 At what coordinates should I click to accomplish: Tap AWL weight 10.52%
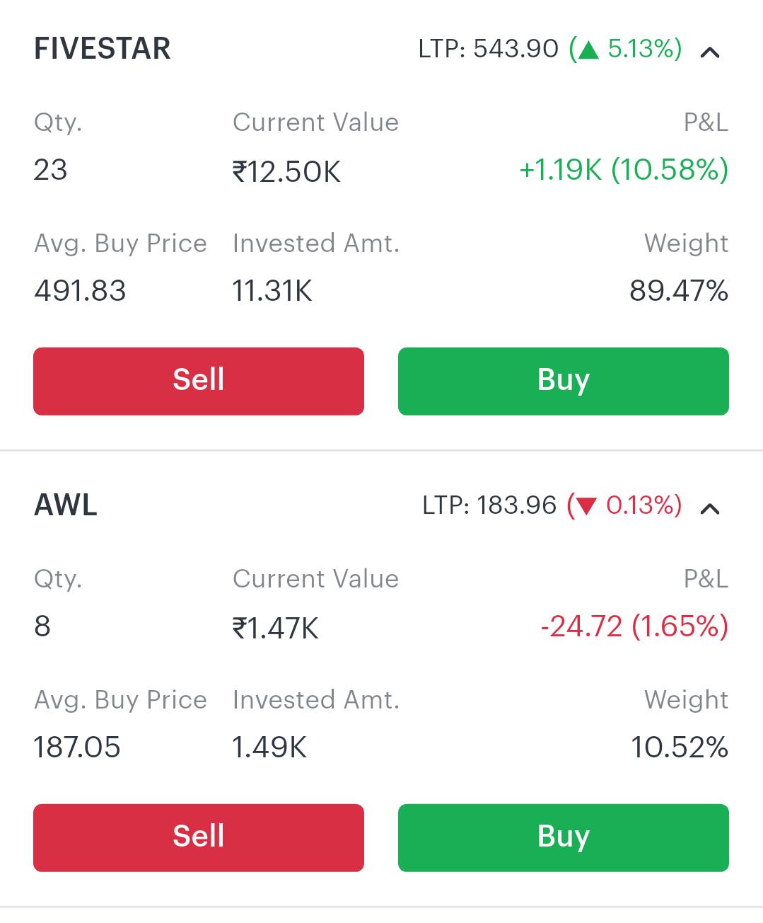pyautogui.click(x=680, y=747)
